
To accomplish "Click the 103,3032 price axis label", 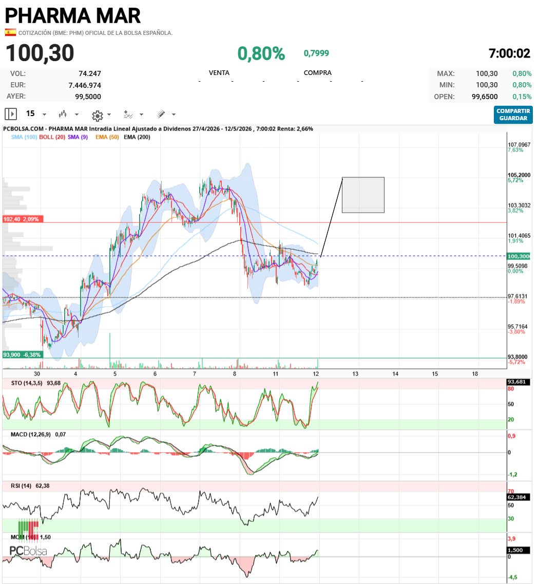I will [519, 205].
